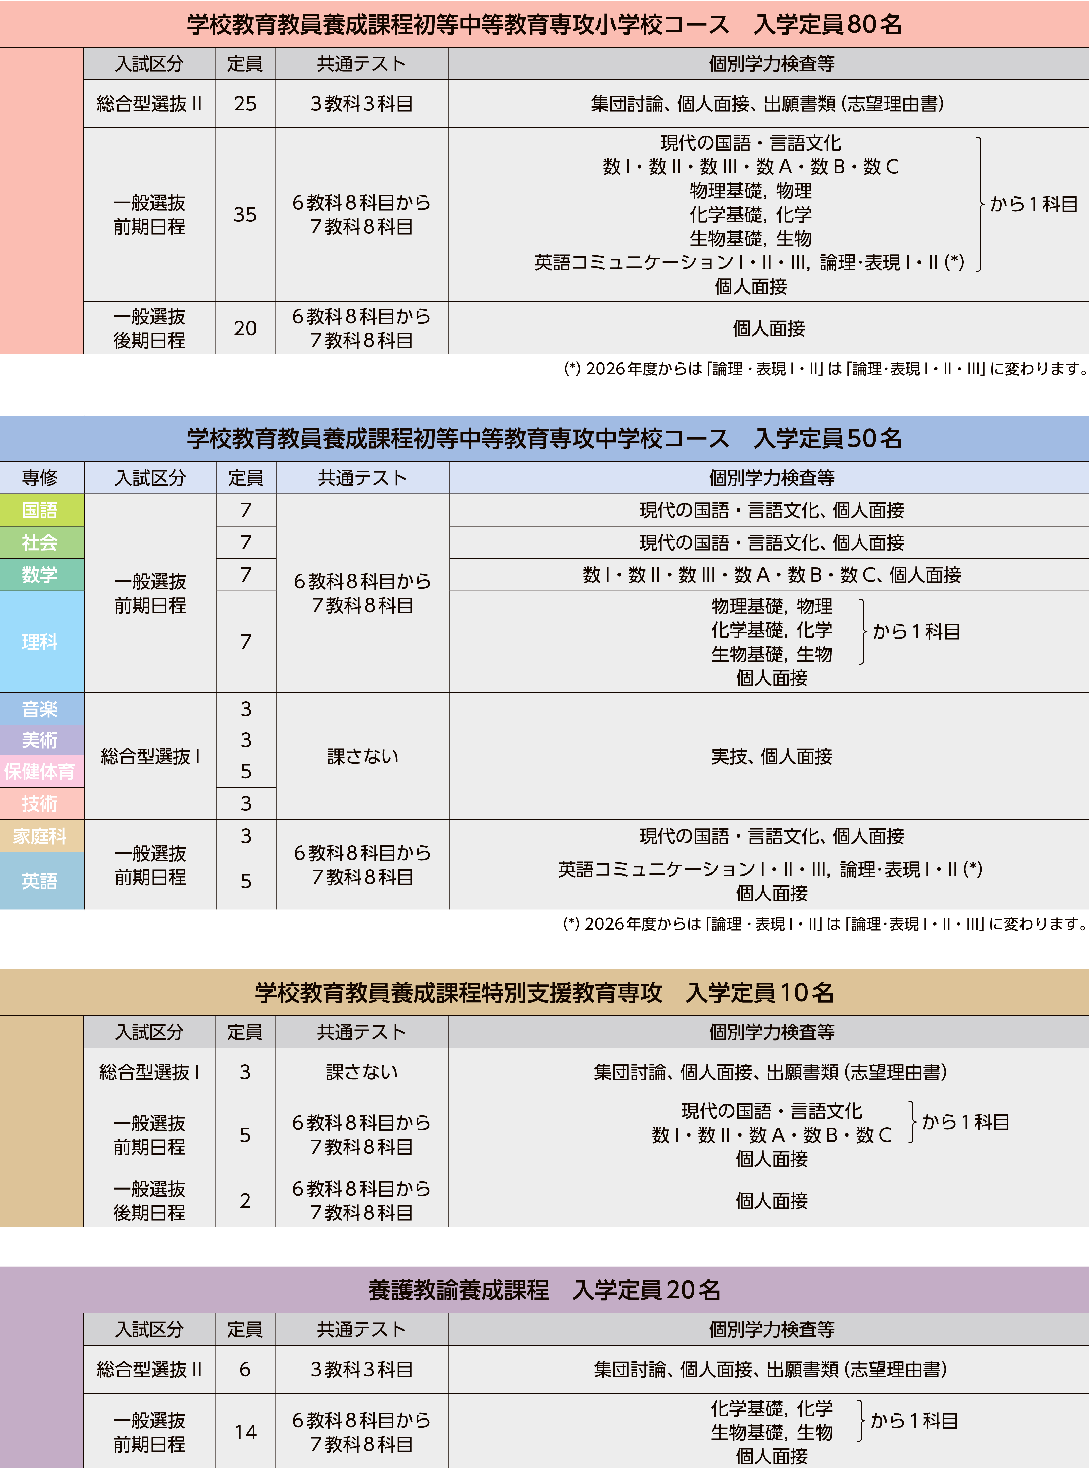Viewport: 1089px width, 1468px height.
Task: Click the 特別支援教育専攻 入学定員10名 heading
Action: (544, 993)
